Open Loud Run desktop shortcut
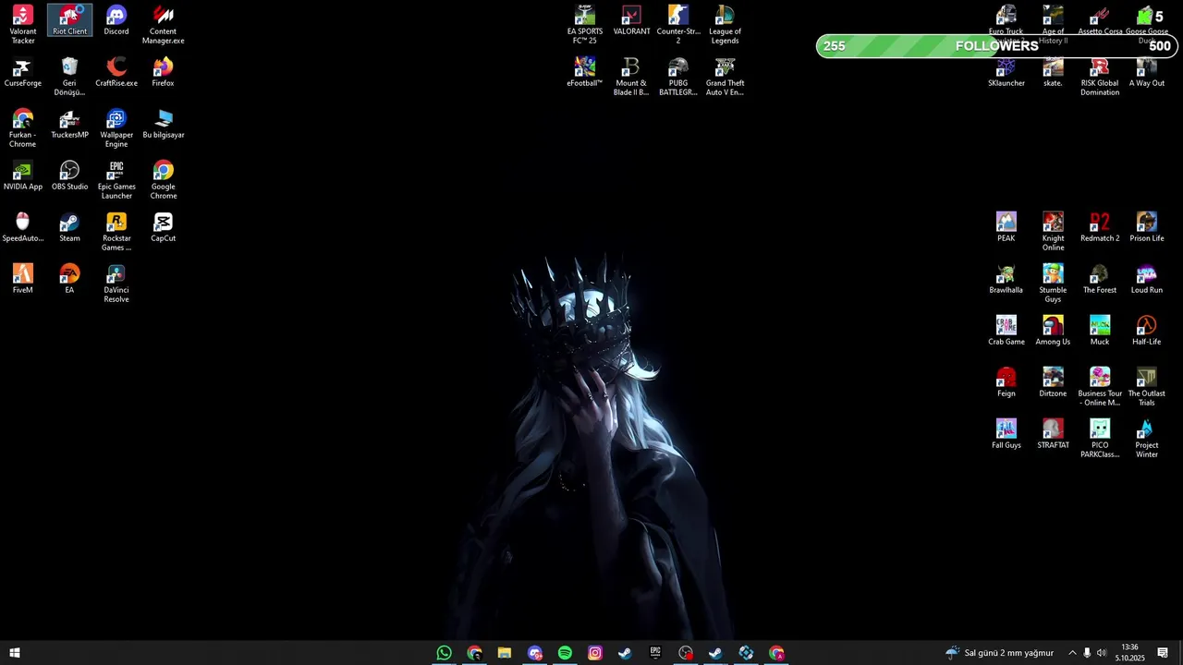The height and width of the screenshot is (665, 1183). (1147, 279)
